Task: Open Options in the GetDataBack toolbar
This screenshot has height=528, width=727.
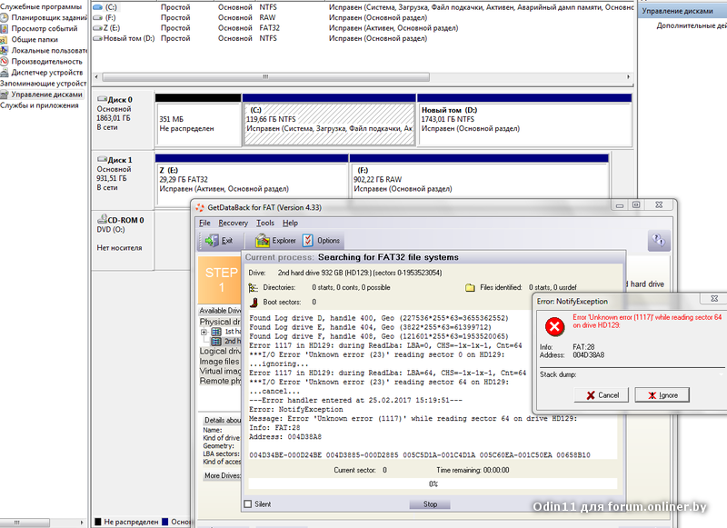Action: (x=321, y=241)
